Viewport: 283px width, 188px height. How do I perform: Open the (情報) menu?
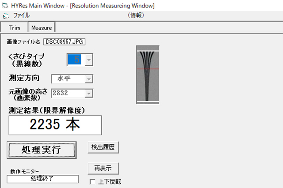click(x=136, y=15)
